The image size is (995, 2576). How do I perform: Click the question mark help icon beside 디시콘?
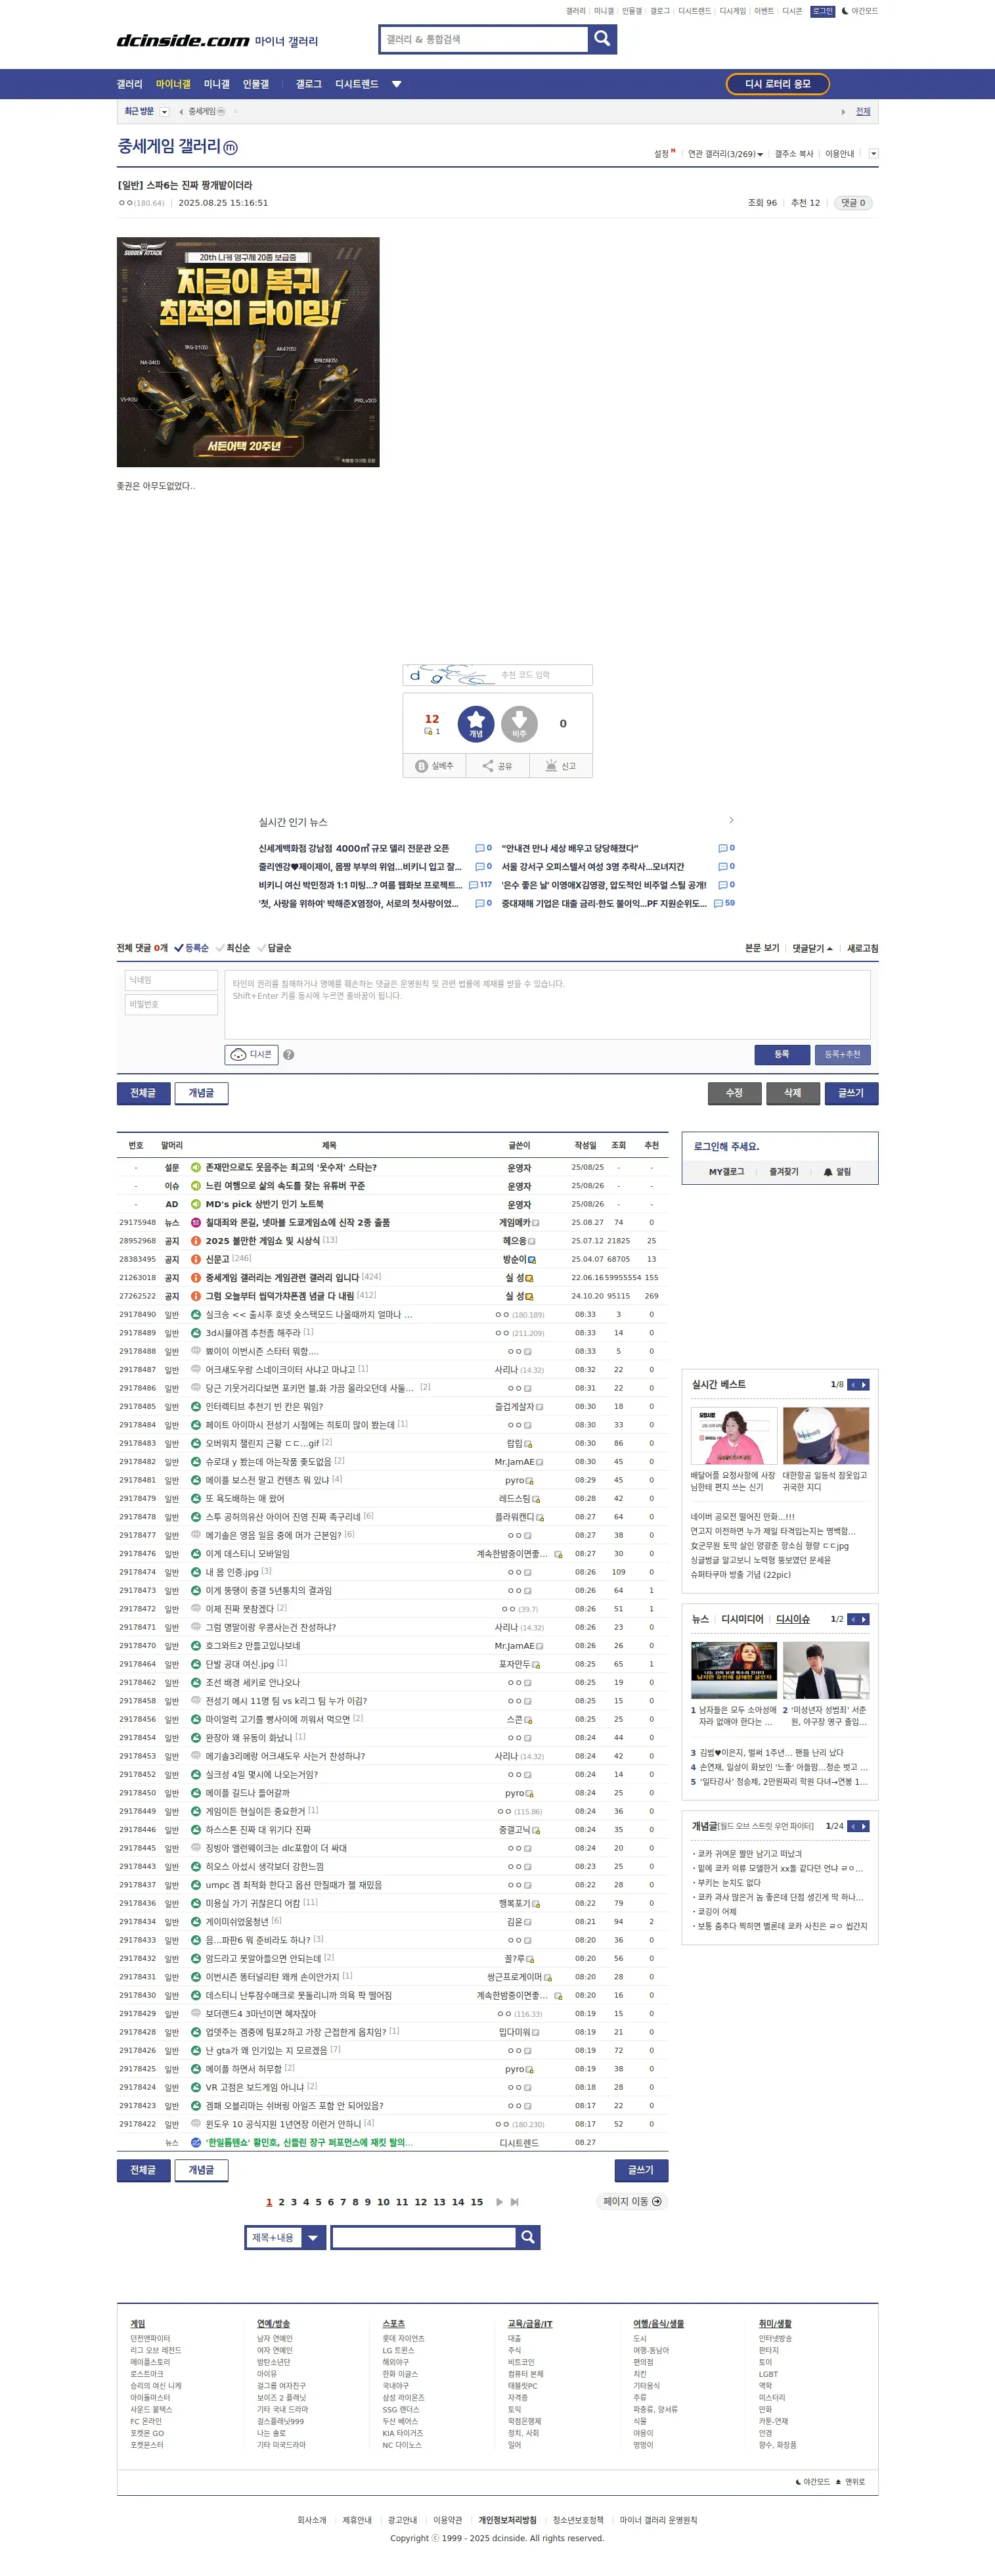(x=289, y=1054)
